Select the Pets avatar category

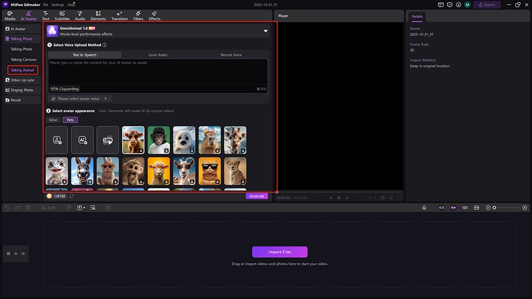(x=70, y=120)
